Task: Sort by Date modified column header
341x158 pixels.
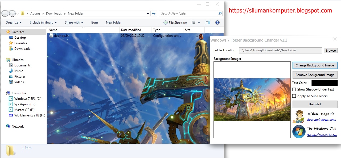Action: (x=135, y=30)
